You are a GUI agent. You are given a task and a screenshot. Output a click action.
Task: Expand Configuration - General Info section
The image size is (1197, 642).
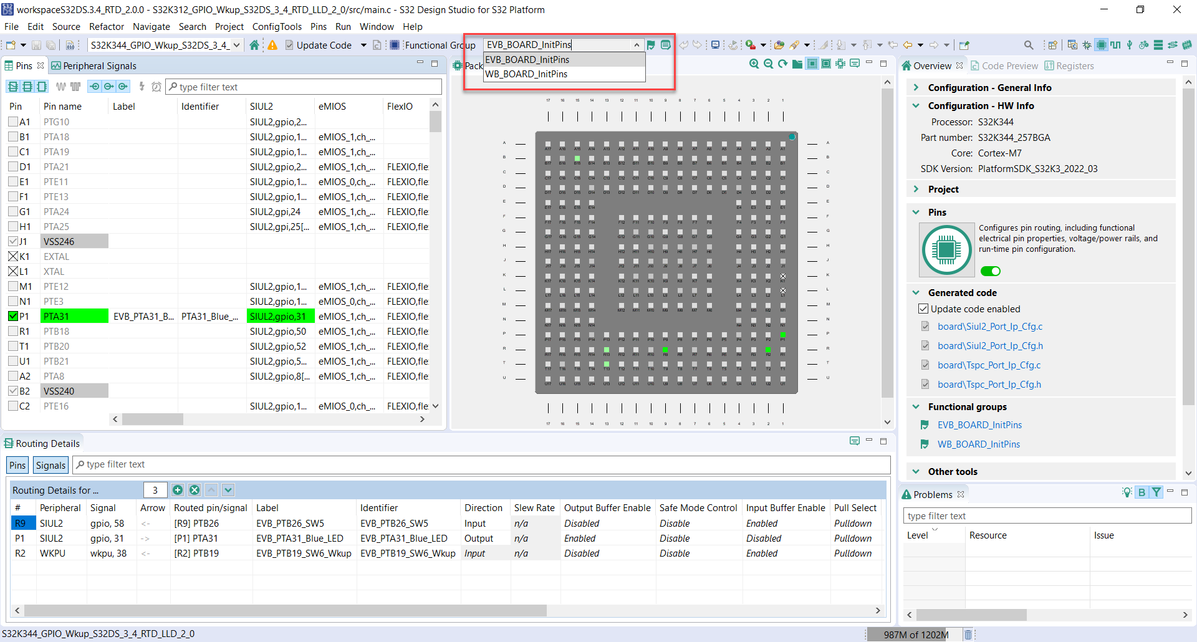click(916, 87)
